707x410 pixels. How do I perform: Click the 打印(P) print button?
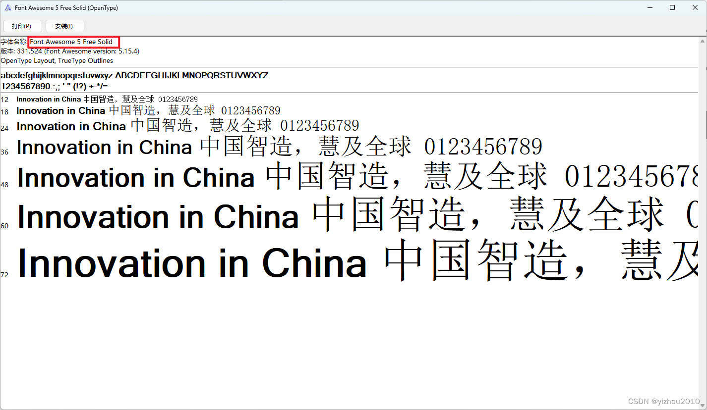point(22,26)
